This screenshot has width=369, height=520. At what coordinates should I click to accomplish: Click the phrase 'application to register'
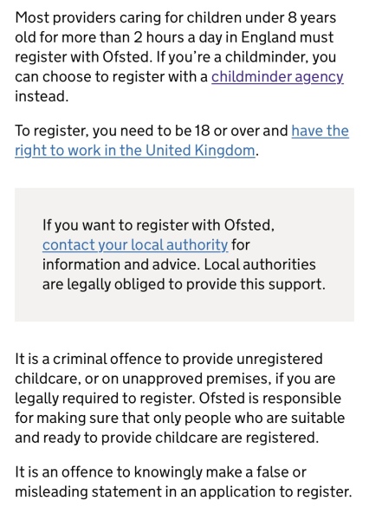(x=275, y=491)
